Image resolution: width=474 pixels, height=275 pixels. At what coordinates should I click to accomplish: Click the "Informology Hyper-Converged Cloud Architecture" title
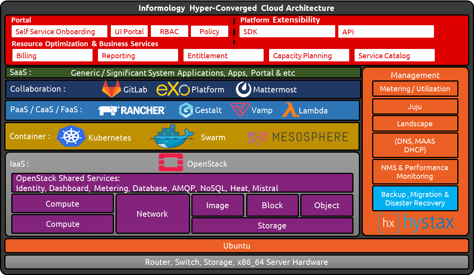point(236,8)
